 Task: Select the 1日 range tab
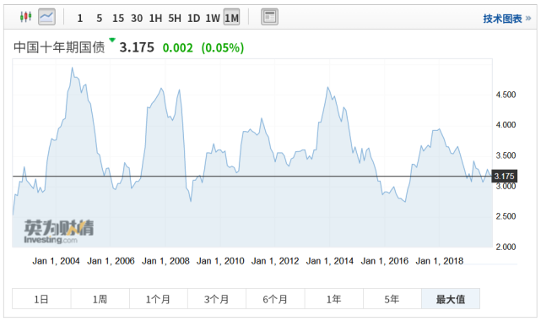coord(41,299)
